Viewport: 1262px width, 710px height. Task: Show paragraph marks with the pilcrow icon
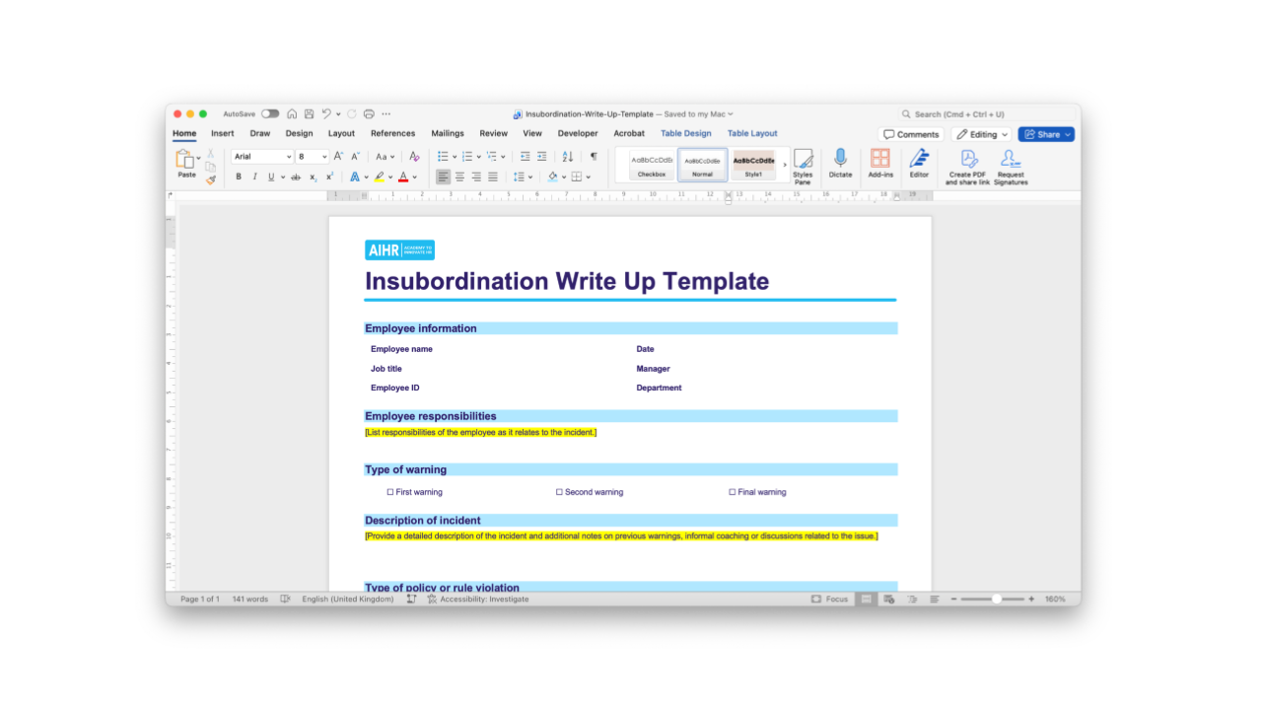594,157
